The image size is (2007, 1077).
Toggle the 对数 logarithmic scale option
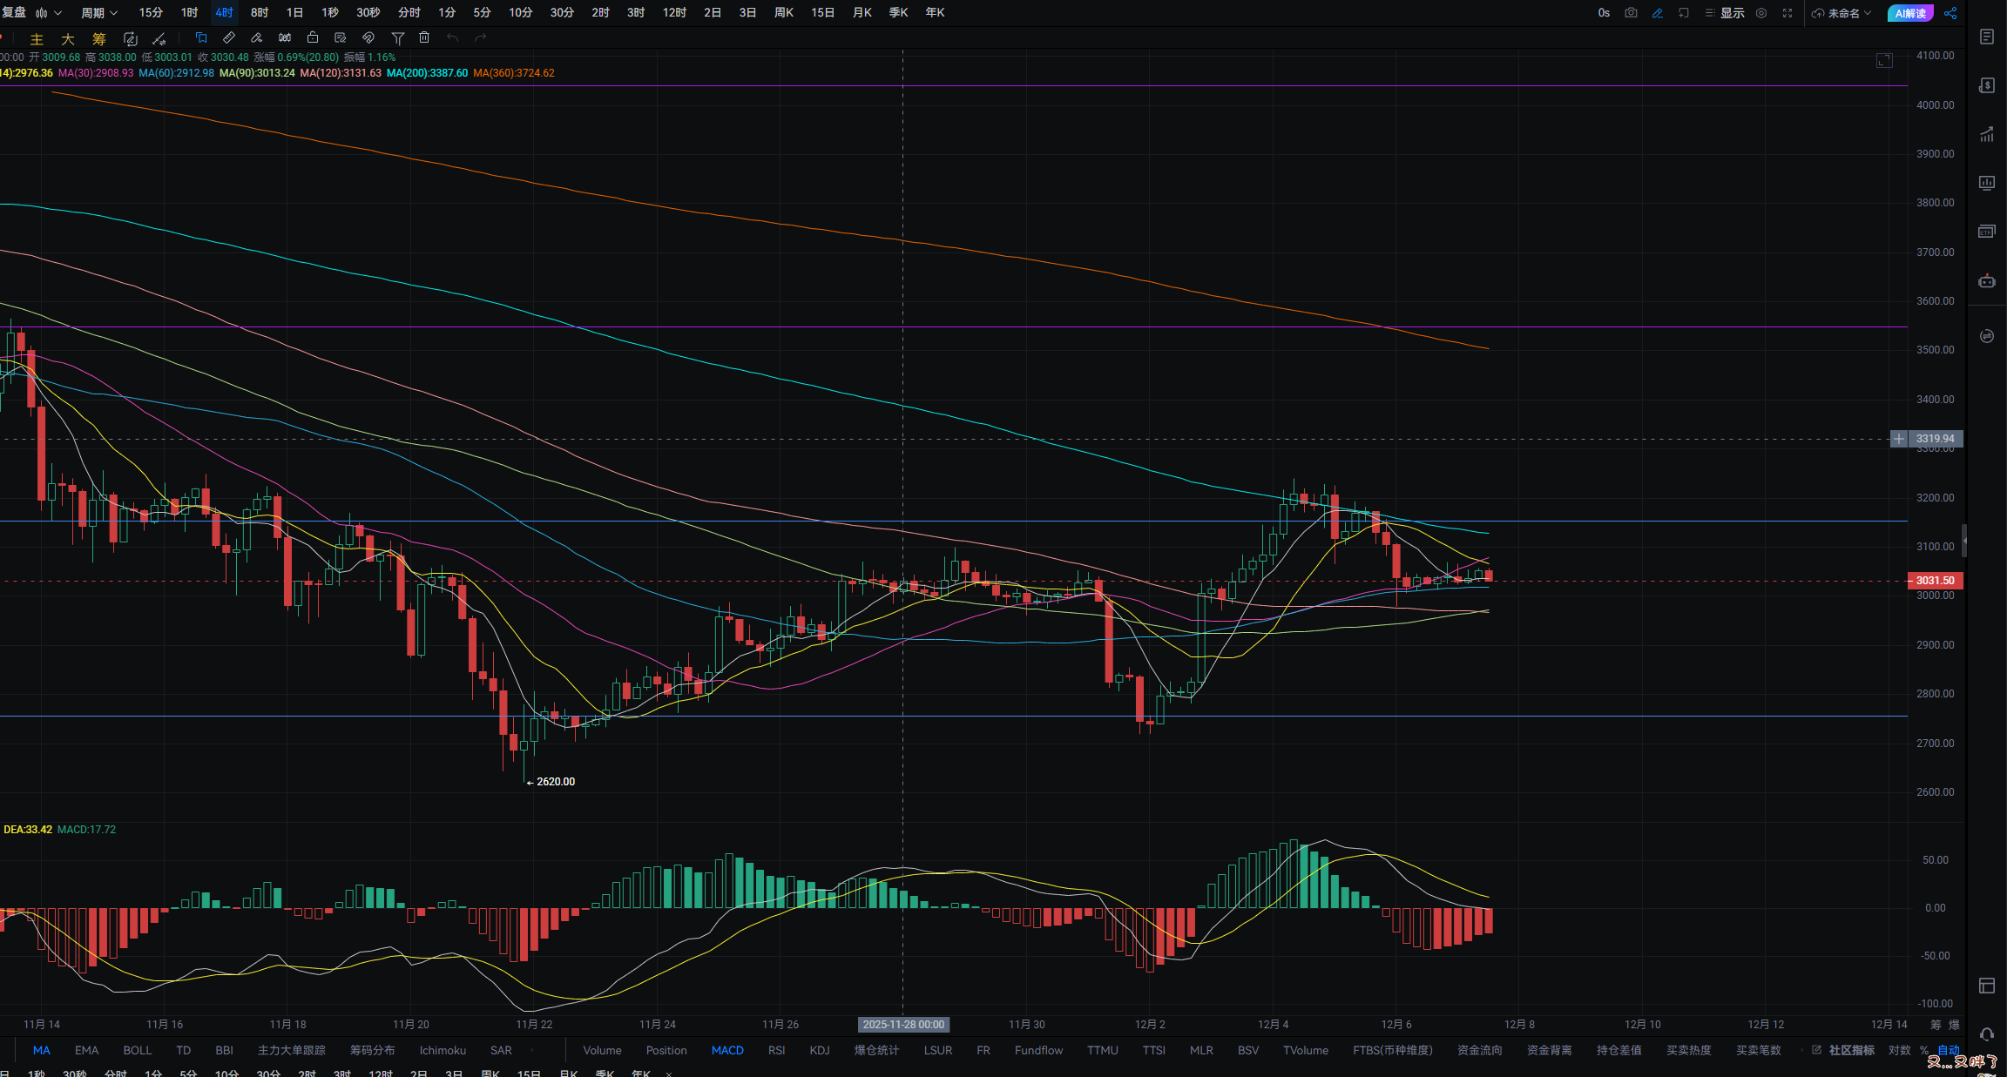point(1900,1050)
